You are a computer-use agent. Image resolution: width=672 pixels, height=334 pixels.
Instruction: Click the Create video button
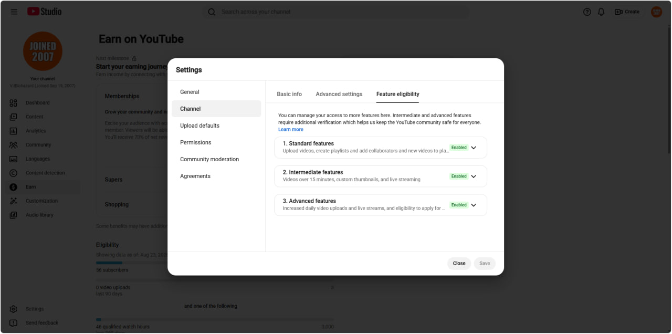[x=627, y=12]
